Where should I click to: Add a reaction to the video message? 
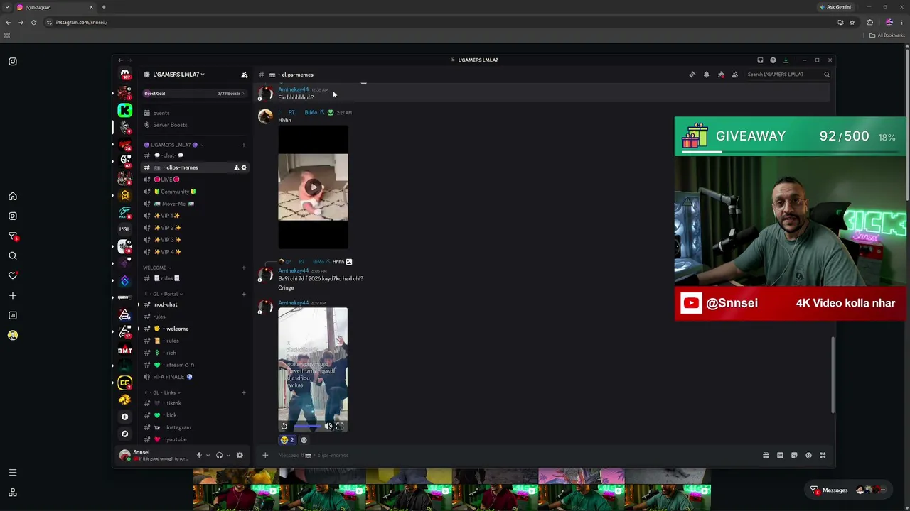pyautogui.click(x=304, y=440)
